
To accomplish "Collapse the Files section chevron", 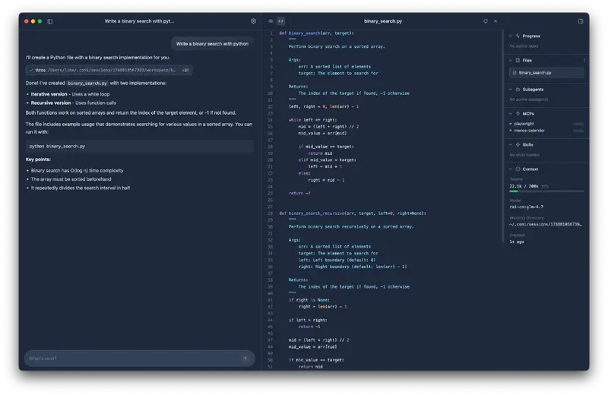I will [x=511, y=59].
